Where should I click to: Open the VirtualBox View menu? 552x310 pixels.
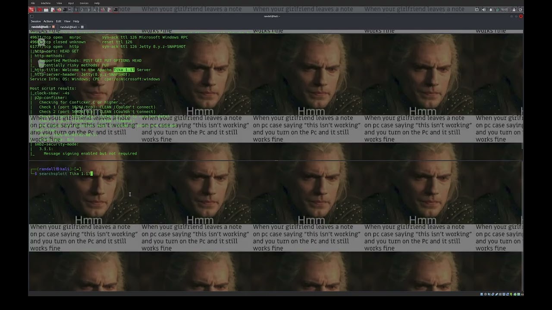tap(59, 3)
